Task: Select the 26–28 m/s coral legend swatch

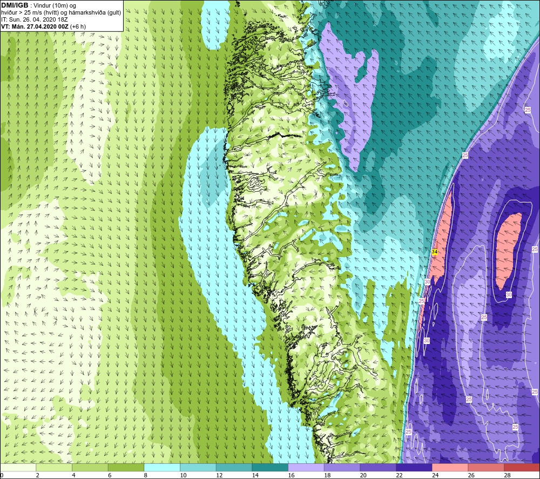Action: point(485,467)
